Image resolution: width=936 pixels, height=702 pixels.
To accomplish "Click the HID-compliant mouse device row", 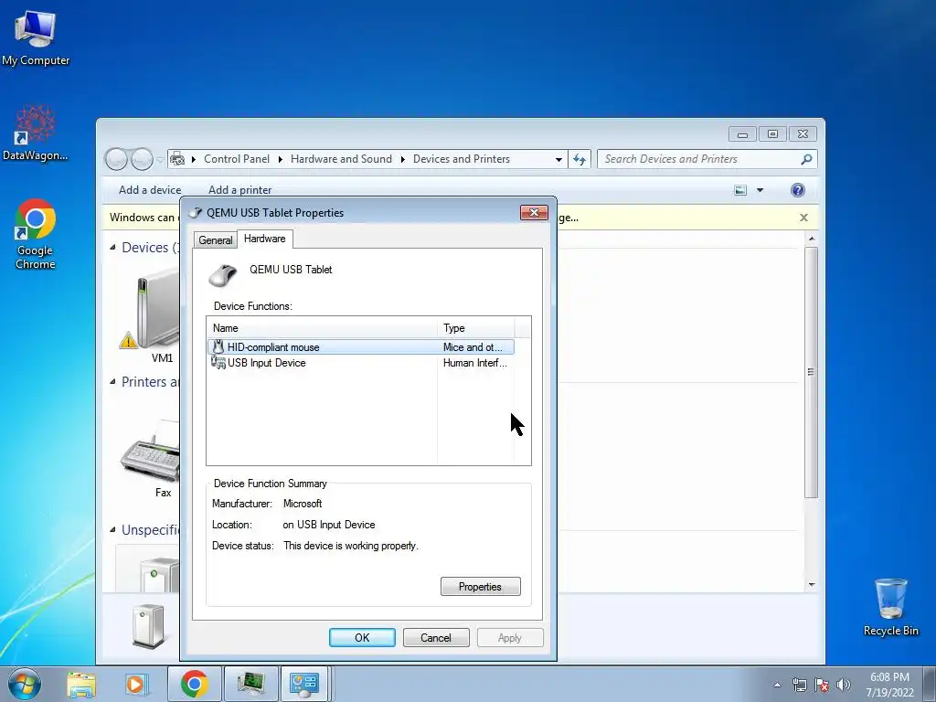I will pos(360,346).
